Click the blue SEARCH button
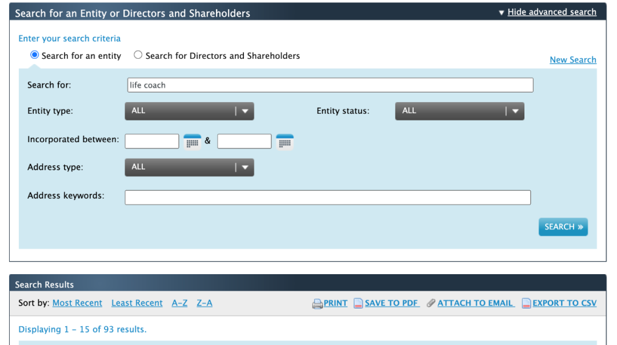Viewport: 617px width, 345px height. [x=563, y=227]
